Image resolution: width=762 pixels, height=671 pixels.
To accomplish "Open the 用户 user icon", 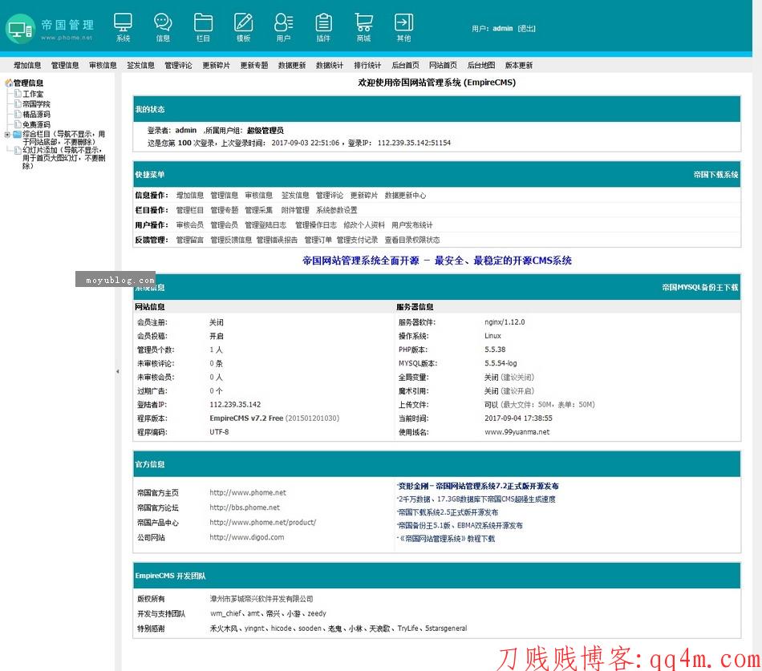I will (283, 26).
